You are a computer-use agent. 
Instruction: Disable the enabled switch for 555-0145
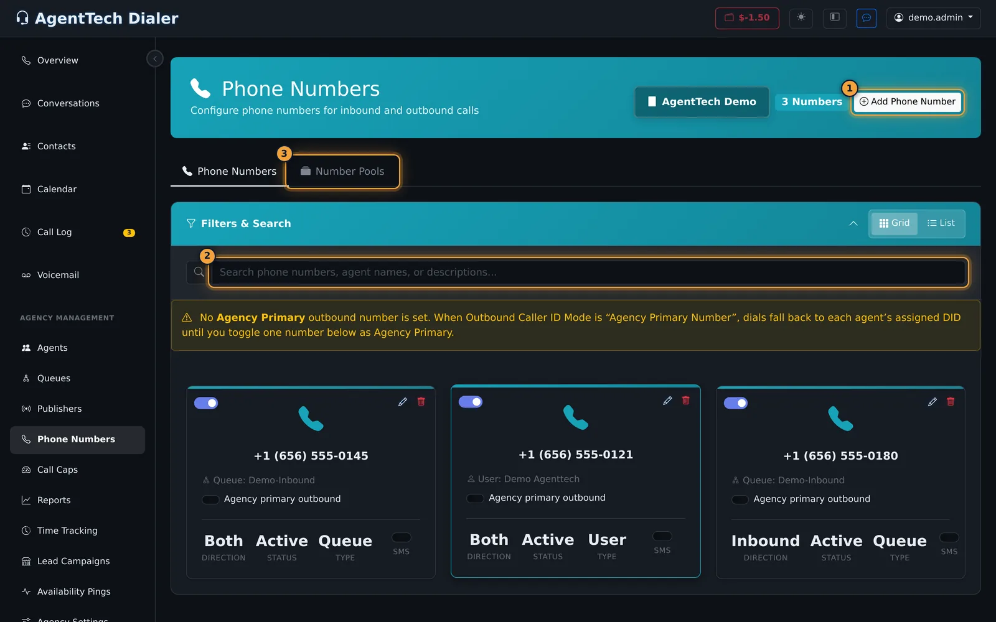pos(206,403)
